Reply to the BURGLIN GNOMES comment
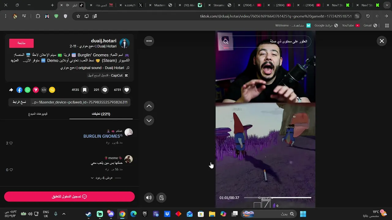Image resolution: width=392 pixels, height=220 pixels. point(108,142)
